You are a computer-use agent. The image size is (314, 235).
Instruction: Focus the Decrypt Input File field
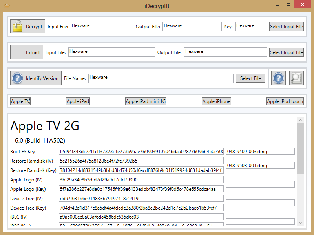(102, 26)
